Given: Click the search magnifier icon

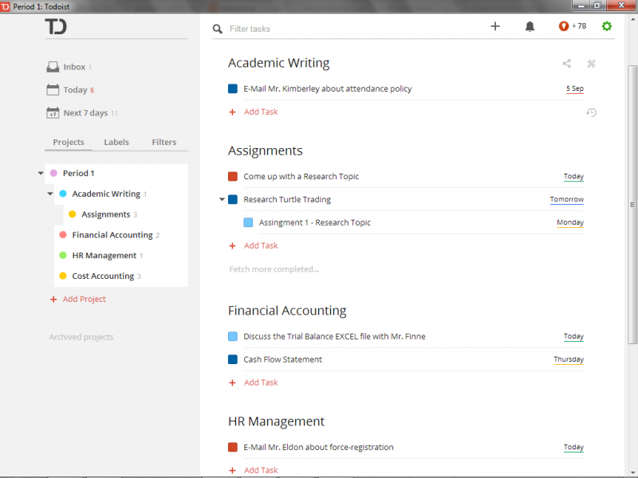Looking at the screenshot, I should coord(218,29).
